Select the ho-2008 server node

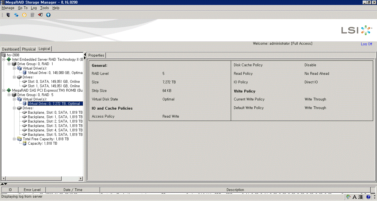[x=13, y=55]
